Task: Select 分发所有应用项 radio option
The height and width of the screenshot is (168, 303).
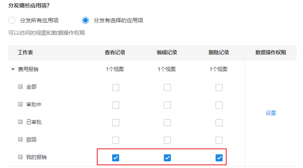Action: click(x=12, y=20)
